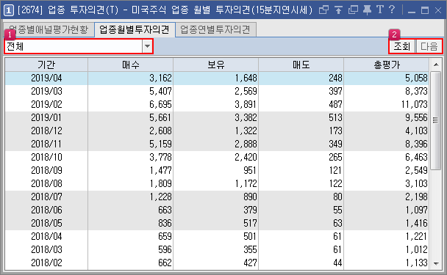Click the screen number 1 icon in title bar
447x275 pixels.
pyautogui.click(x=9, y=10)
